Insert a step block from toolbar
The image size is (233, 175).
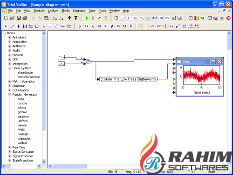[x=129, y=18]
